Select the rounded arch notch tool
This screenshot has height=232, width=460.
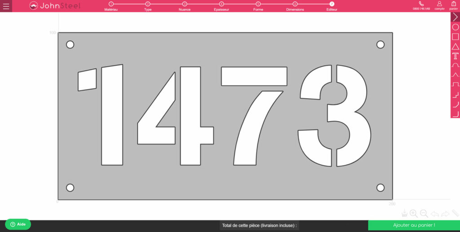(x=455, y=65)
